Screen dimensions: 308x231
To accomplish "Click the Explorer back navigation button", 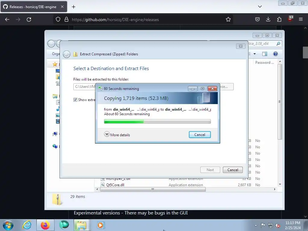I will pos(51,44).
